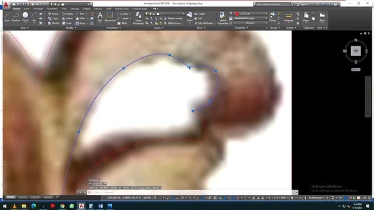Click Match Properties tool

(223, 18)
